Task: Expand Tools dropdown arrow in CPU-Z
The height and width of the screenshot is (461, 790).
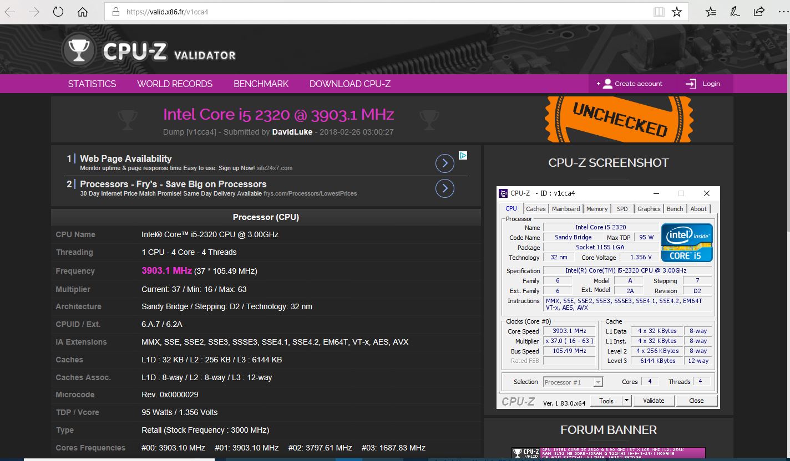Action: pyautogui.click(x=627, y=401)
